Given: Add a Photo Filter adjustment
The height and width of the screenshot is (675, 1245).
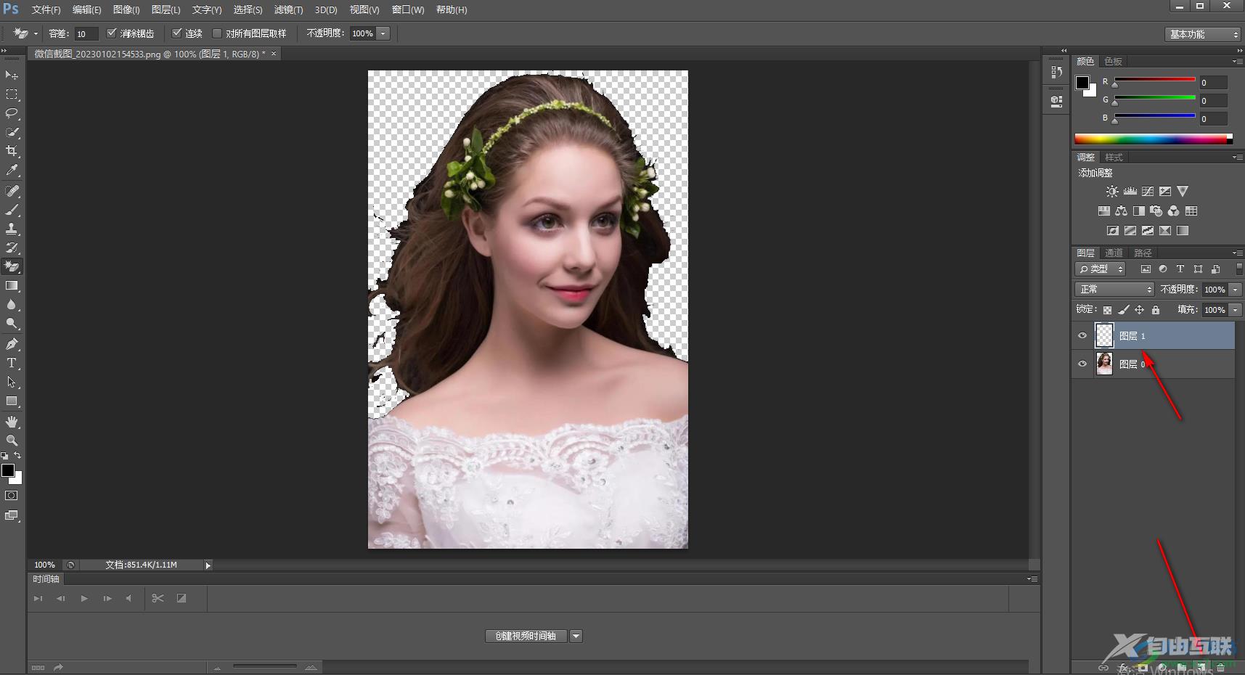Looking at the screenshot, I should coord(1156,211).
